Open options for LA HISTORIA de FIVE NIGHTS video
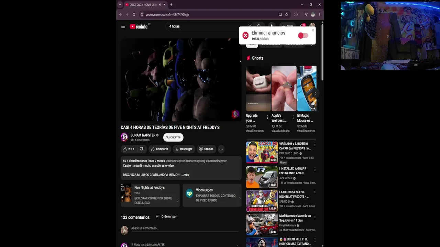 (315, 193)
